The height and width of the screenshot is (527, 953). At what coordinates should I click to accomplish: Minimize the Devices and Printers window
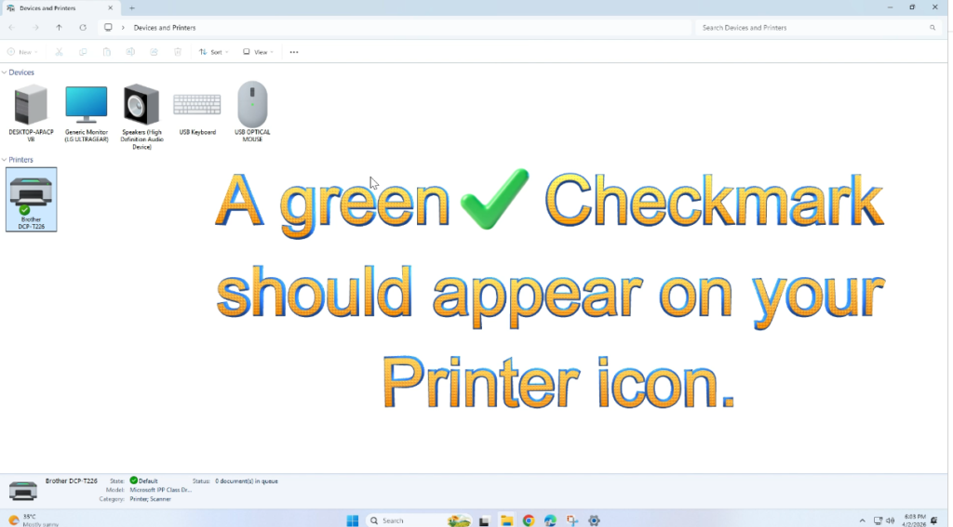(890, 7)
